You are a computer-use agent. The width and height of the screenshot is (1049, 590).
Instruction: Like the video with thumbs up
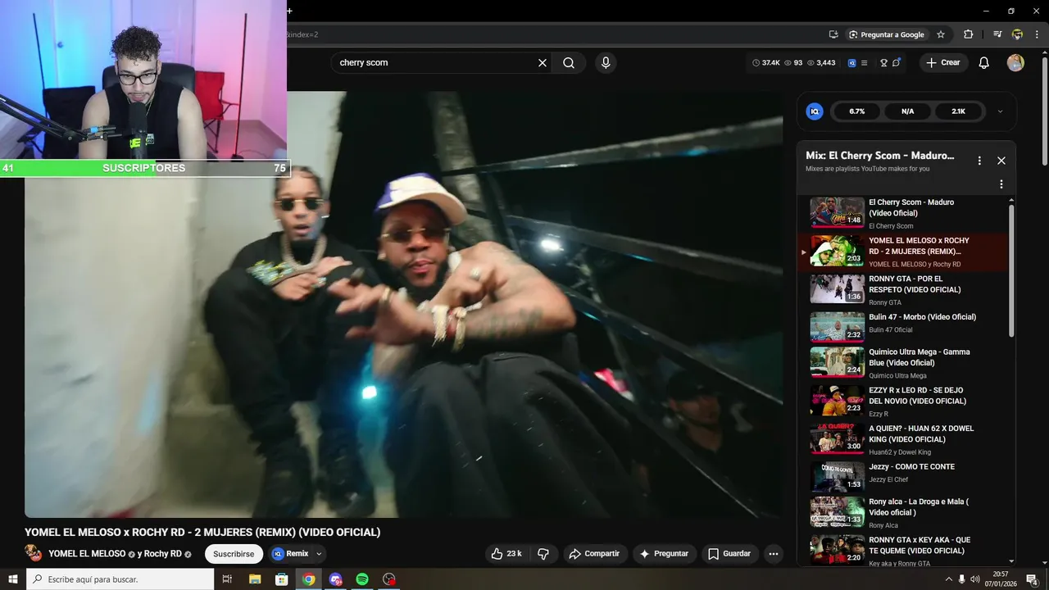click(507, 554)
